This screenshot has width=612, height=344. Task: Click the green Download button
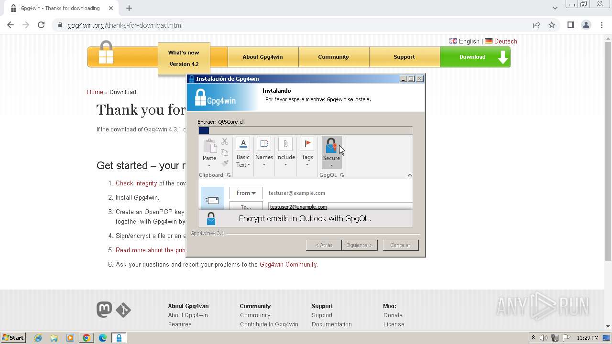coord(475,57)
